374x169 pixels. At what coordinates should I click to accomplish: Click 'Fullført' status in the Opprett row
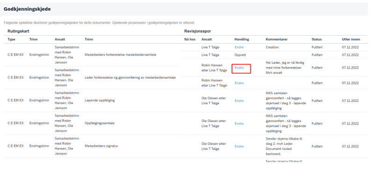[317, 55]
